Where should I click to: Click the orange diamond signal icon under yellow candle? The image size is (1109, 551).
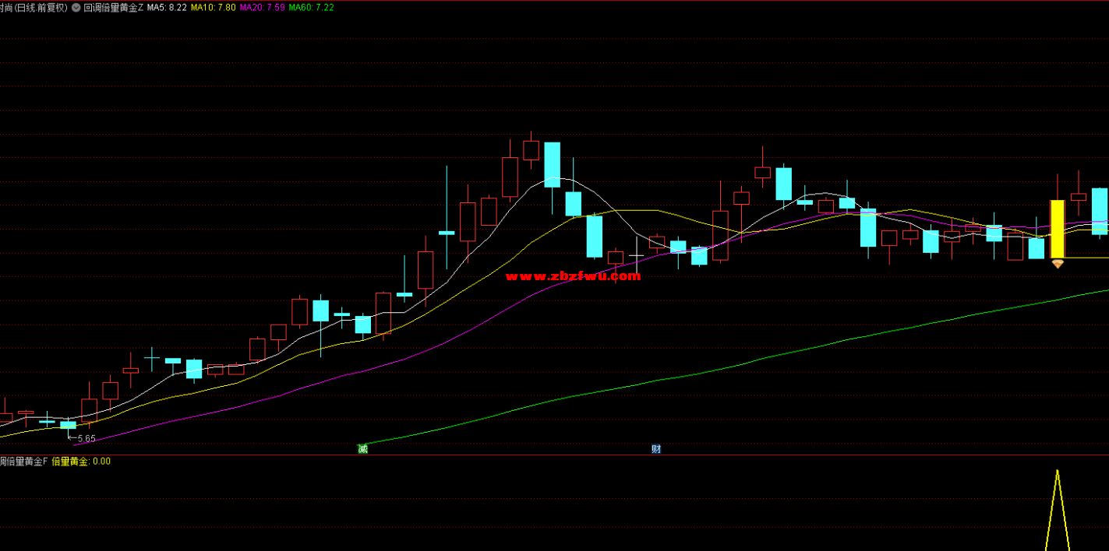point(1058,265)
